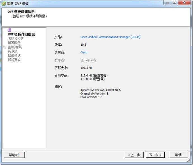Cancel the wizard with 取消 button

178,155
